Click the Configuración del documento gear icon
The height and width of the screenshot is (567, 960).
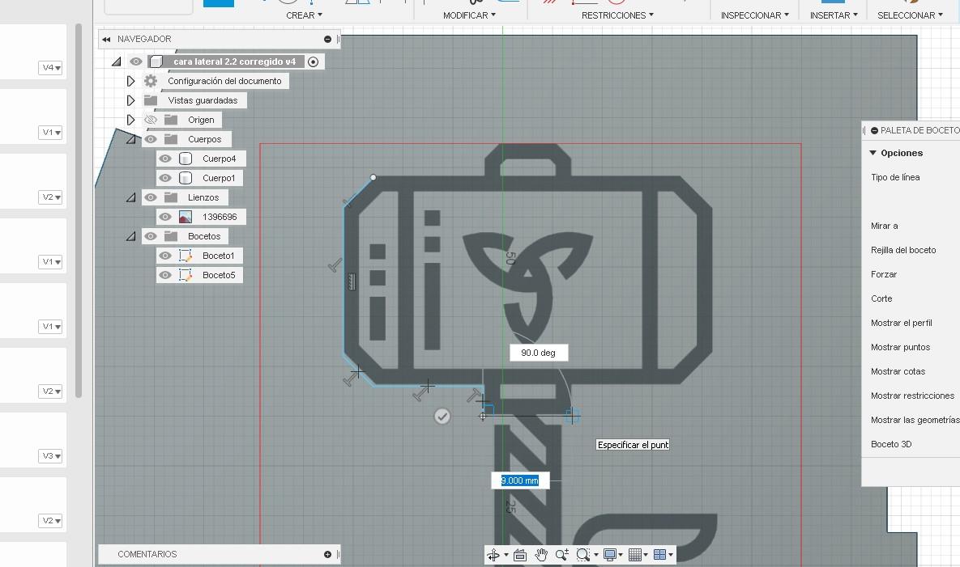click(151, 81)
